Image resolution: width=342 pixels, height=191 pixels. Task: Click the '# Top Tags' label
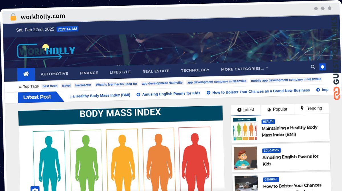pyautogui.click(x=29, y=86)
